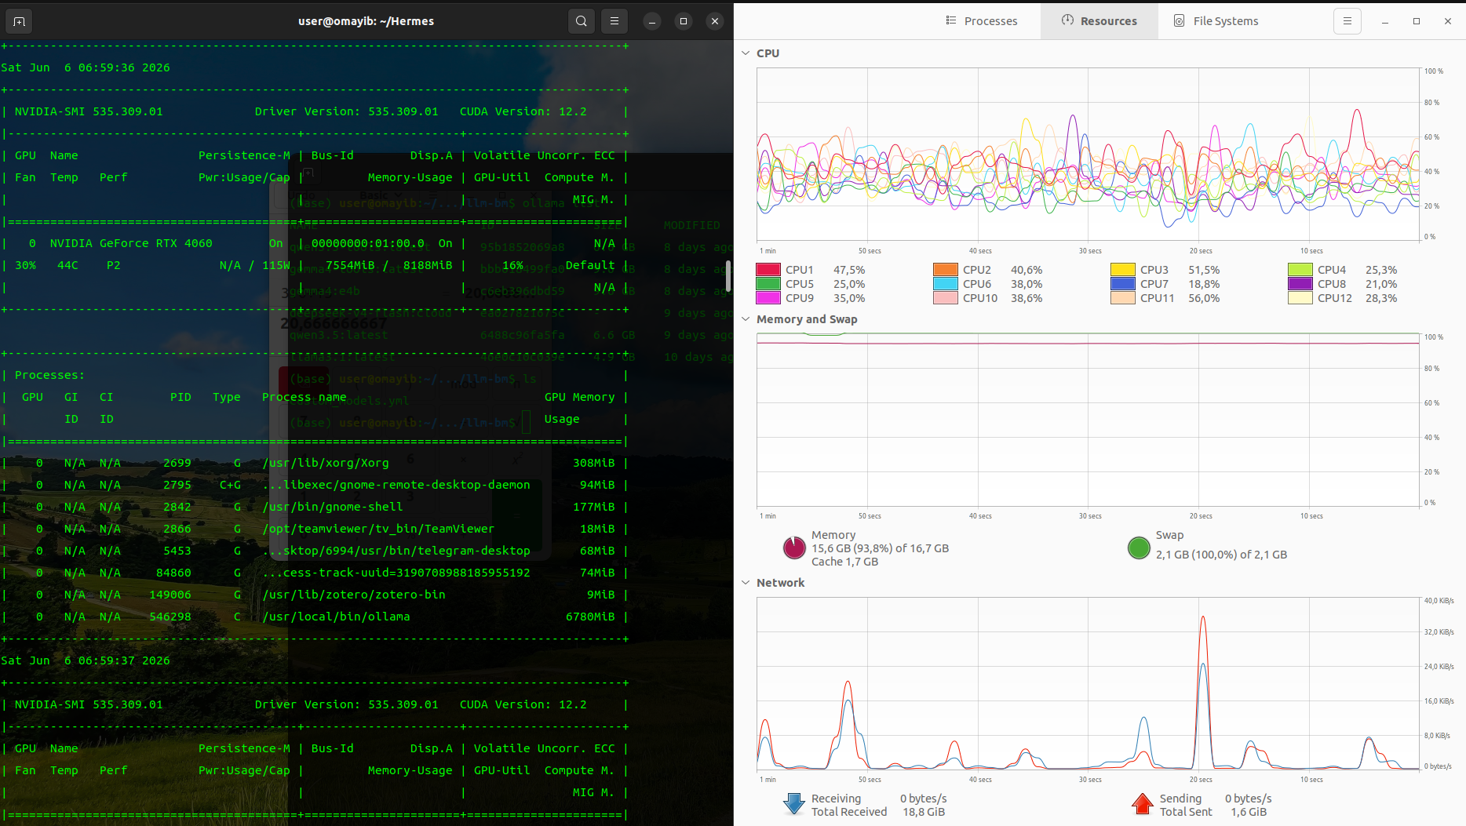Viewport: 1466px width, 826px height.
Task: Click the terminal scrollbar handle
Action: [728, 275]
